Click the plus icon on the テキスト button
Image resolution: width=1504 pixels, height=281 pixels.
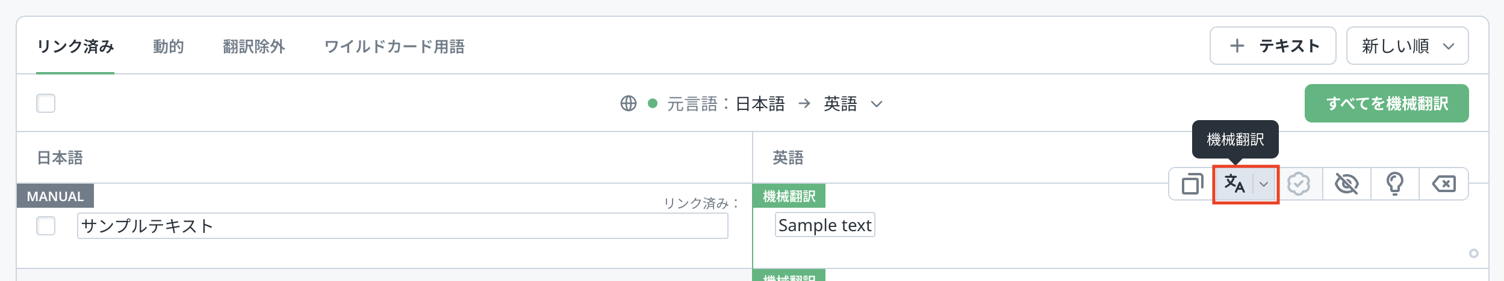[1237, 46]
